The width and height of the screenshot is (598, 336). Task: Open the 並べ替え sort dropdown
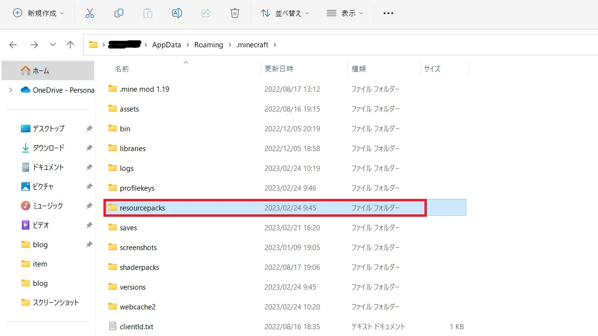(285, 14)
